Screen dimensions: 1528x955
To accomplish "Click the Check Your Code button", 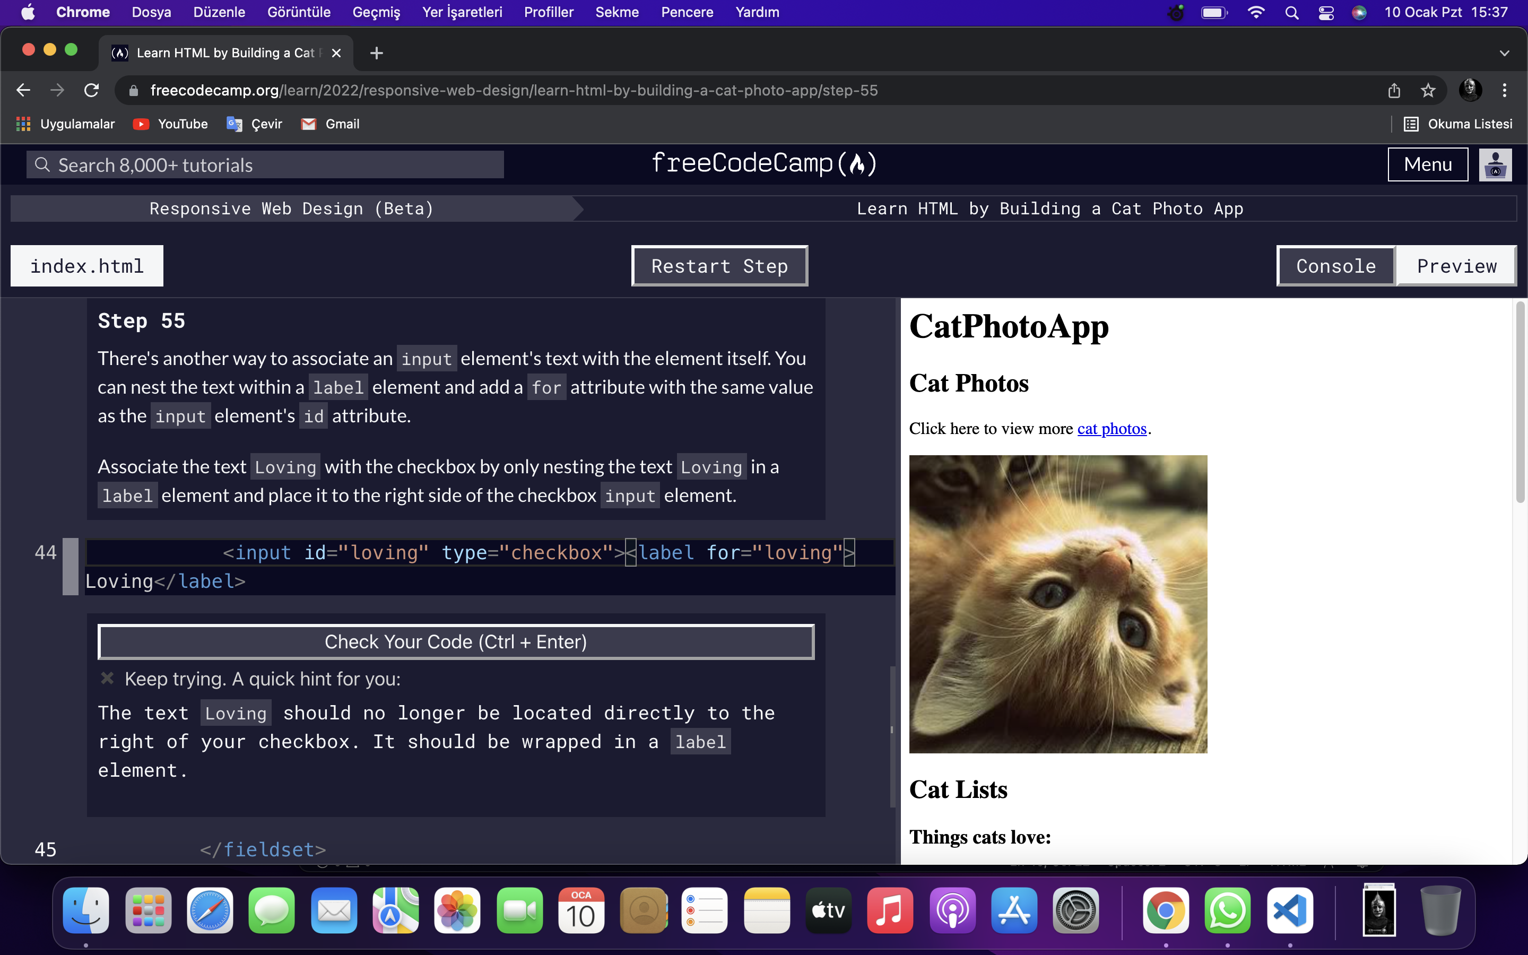I will click(456, 641).
